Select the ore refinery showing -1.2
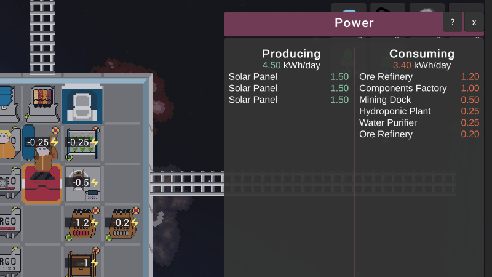This screenshot has width=492, height=277. click(x=82, y=223)
